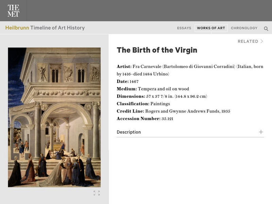Open the Related link text
Screen dimensions: 272x204
(248, 41)
